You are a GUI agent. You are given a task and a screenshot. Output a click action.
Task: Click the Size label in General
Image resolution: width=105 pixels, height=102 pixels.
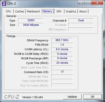[x=12, y=25]
